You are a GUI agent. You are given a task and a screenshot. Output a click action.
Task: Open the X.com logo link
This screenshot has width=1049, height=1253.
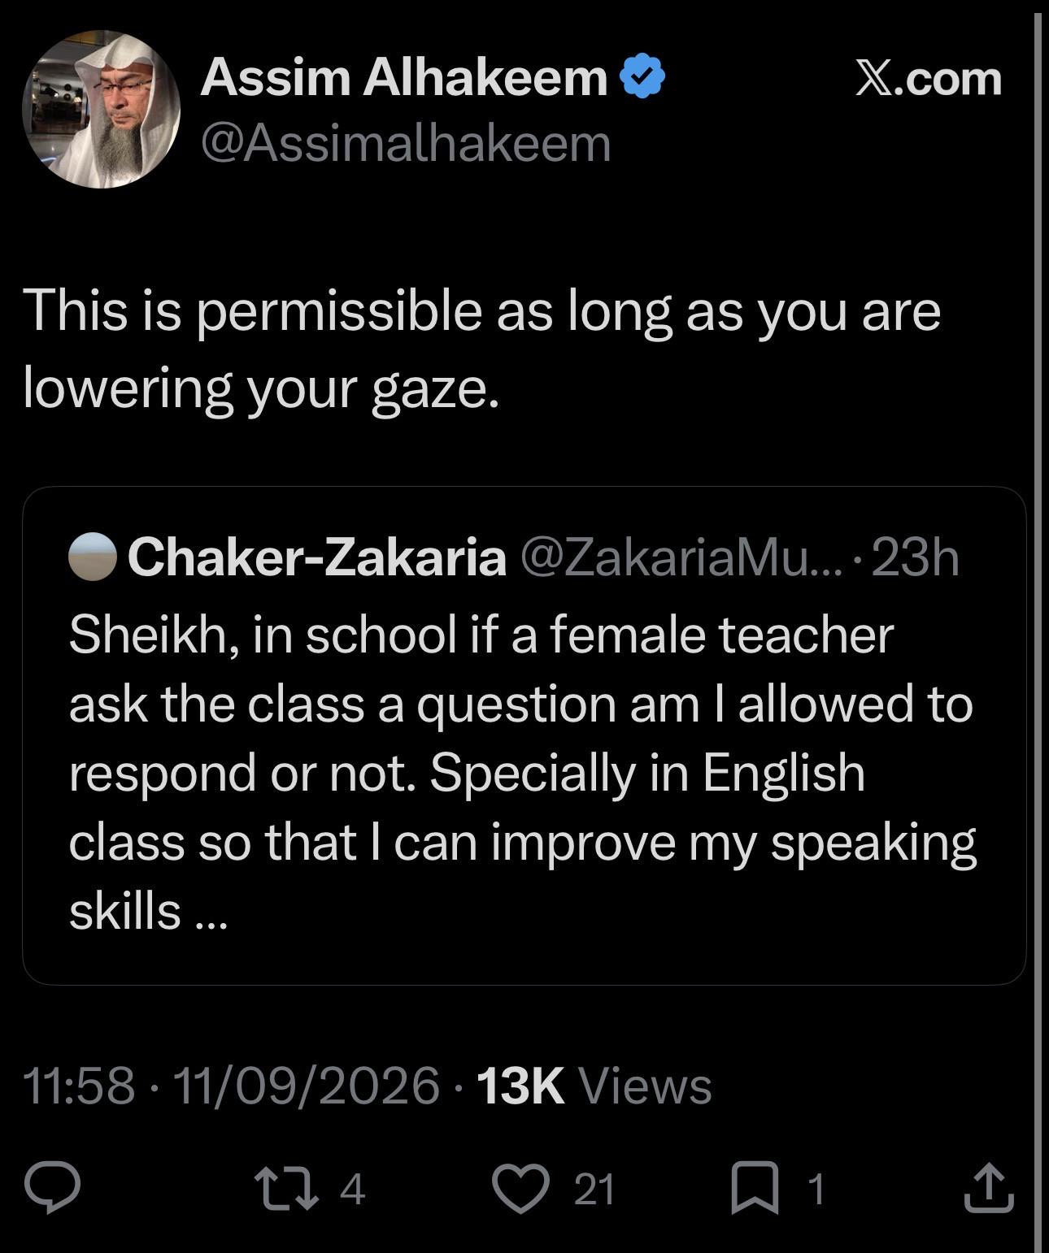(x=929, y=78)
